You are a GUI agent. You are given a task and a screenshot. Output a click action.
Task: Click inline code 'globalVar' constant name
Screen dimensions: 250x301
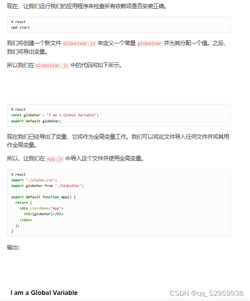[x=149, y=43]
